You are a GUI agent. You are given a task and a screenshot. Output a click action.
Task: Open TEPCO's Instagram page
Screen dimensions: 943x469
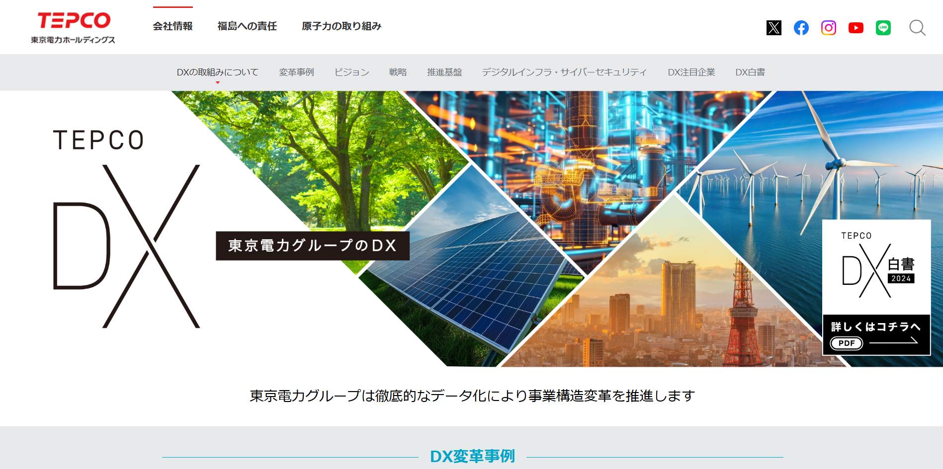click(828, 28)
